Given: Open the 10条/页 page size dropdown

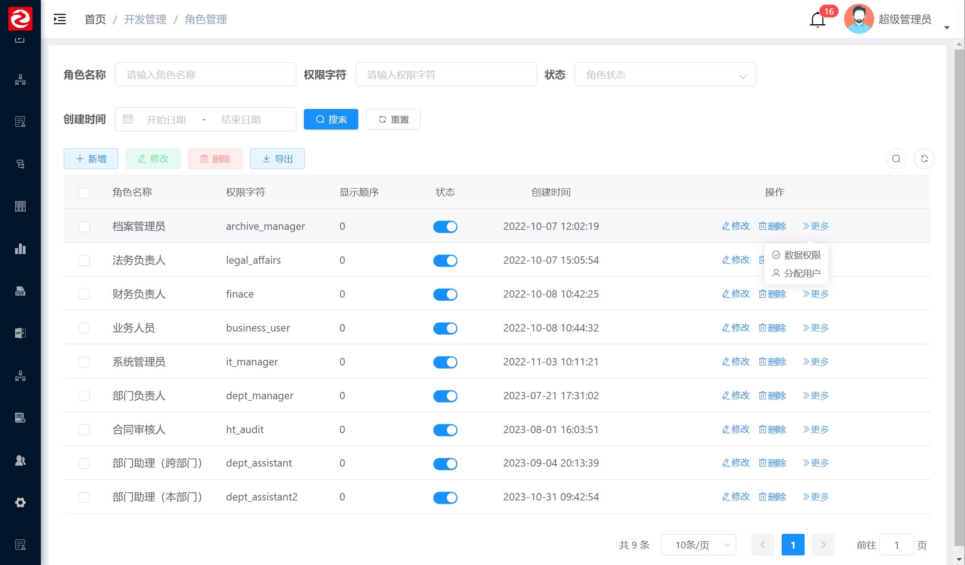Looking at the screenshot, I should [698, 545].
